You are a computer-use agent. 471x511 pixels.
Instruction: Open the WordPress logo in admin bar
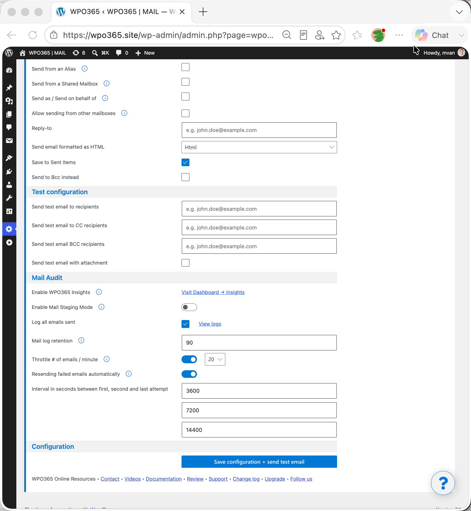point(9,53)
